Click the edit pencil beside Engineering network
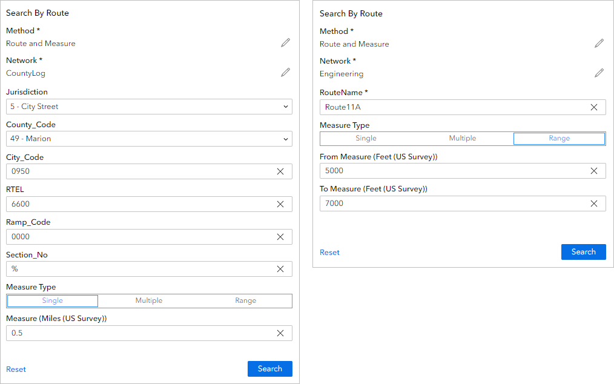614x384 pixels. pos(599,73)
